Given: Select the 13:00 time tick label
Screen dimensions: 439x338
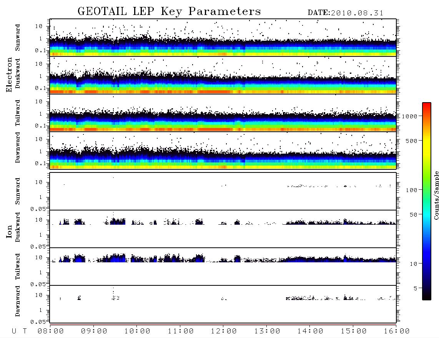Looking at the screenshot, I should click(x=267, y=331).
